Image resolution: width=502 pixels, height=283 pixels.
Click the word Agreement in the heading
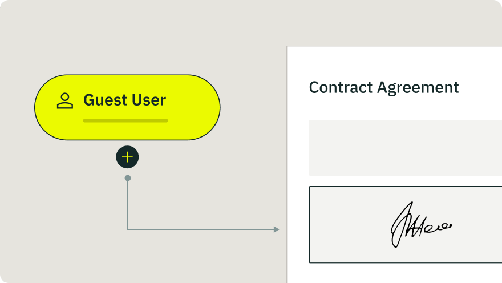(x=418, y=88)
